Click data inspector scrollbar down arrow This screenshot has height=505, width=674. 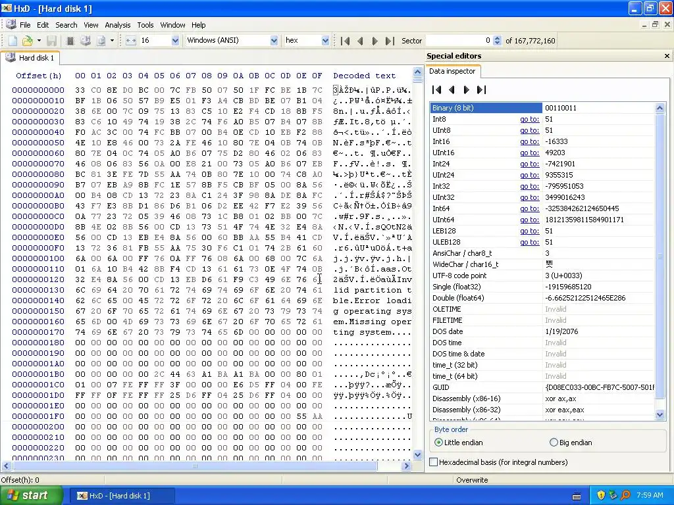(660, 415)
